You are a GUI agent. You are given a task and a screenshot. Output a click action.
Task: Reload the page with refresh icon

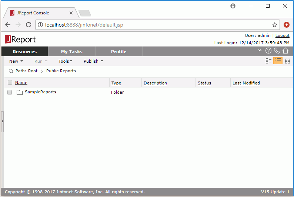click(x=29, y=25)
